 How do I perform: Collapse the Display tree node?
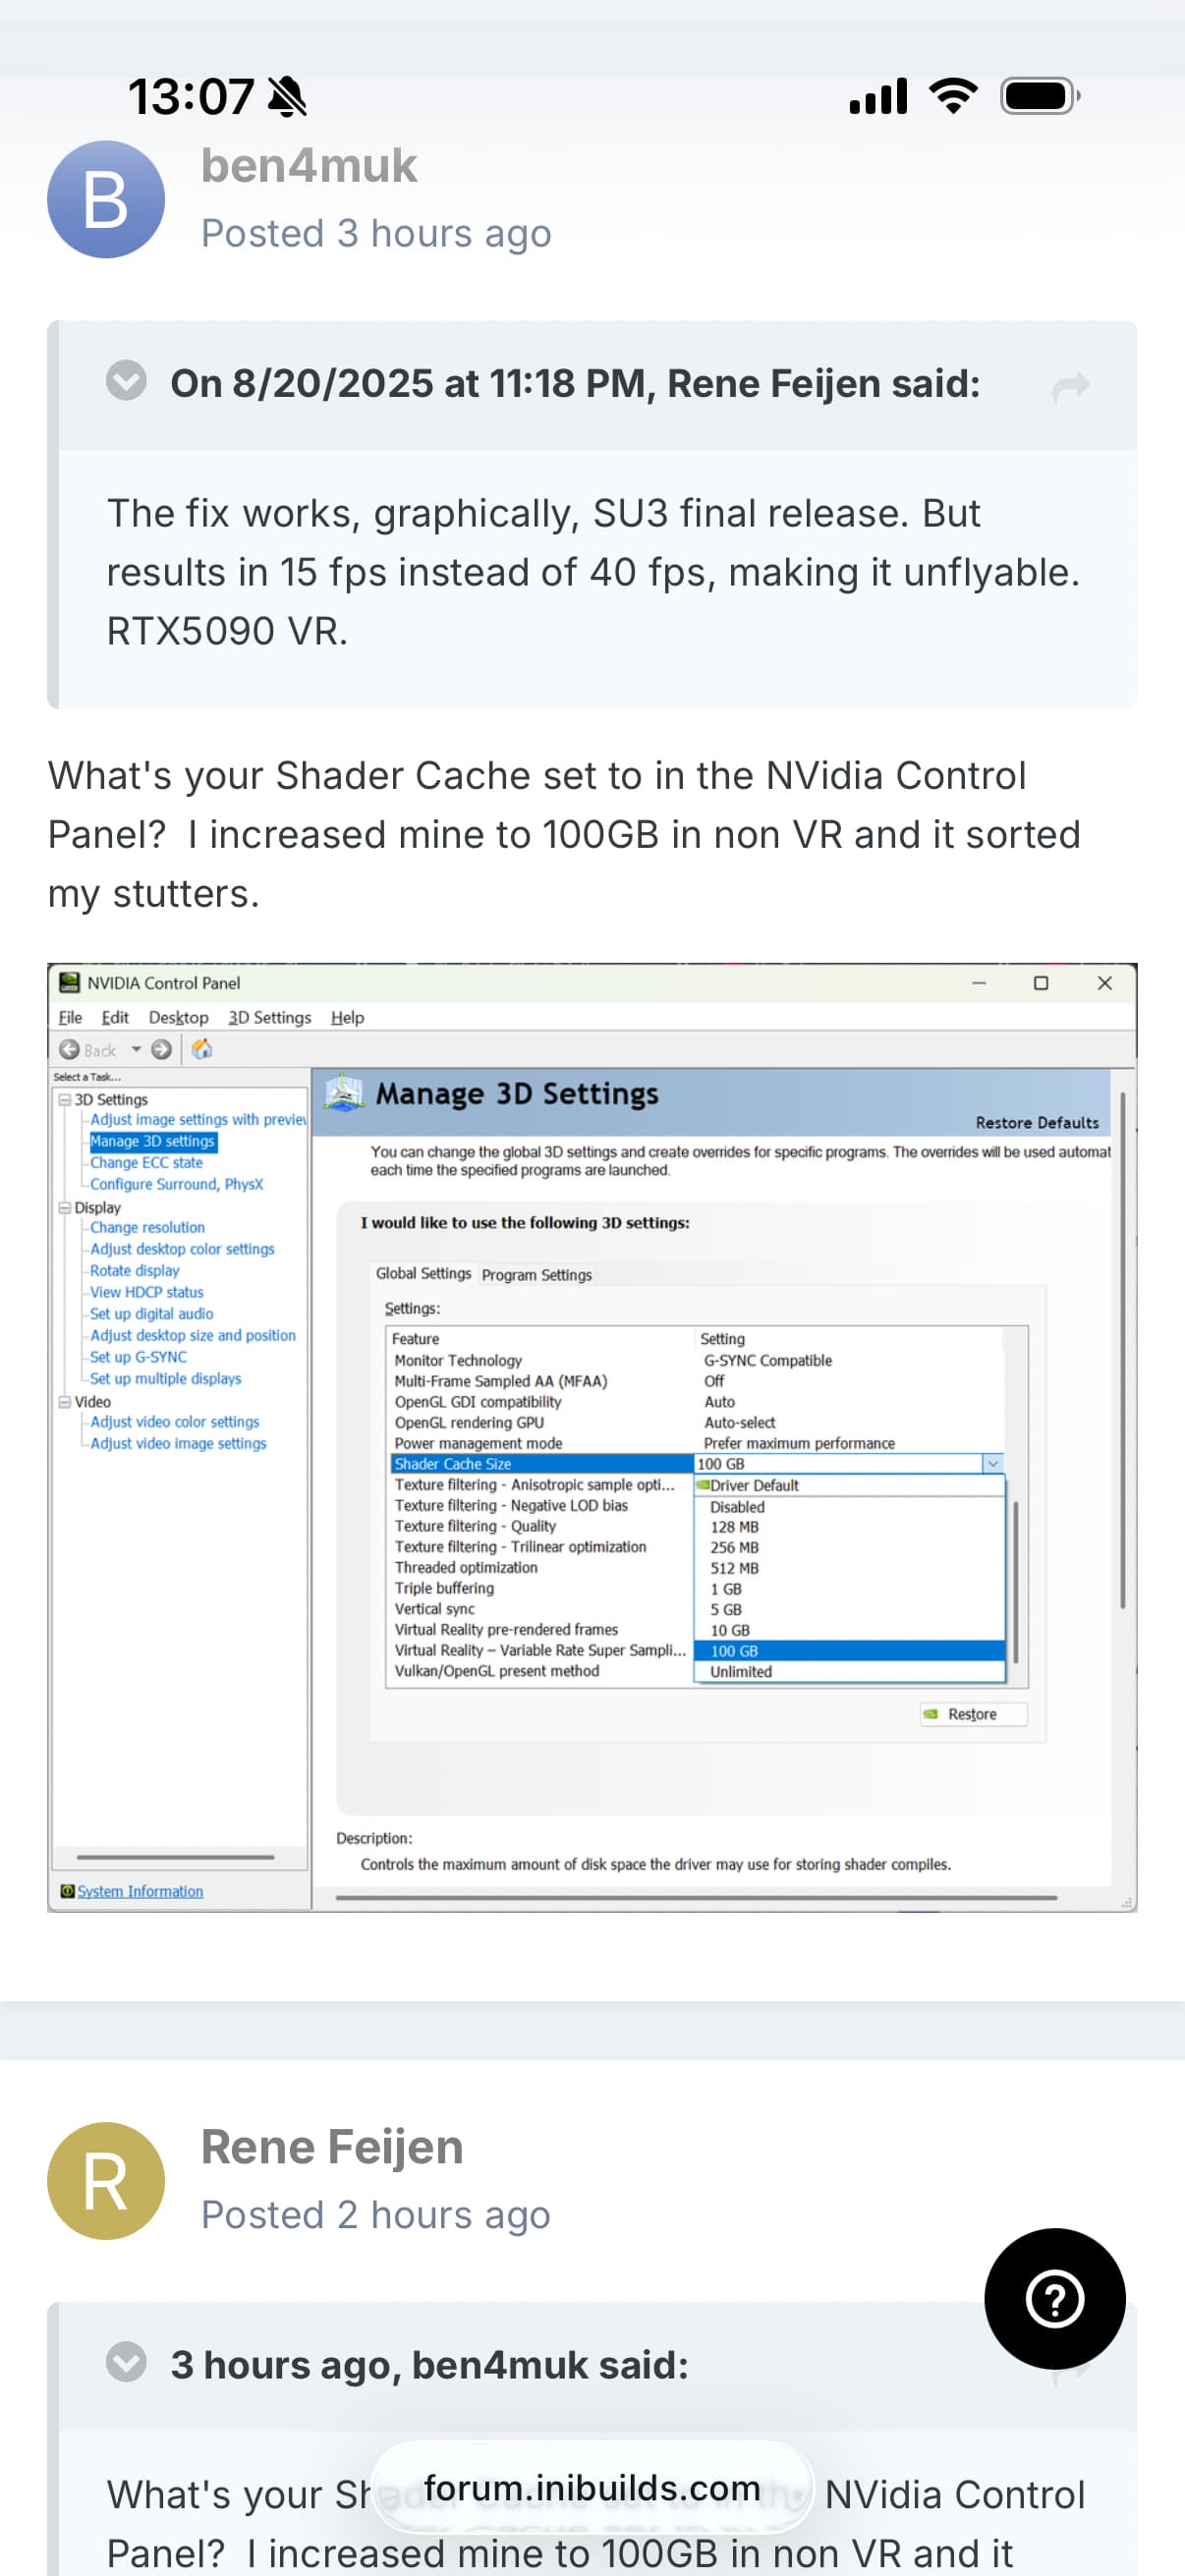(65, 1207)
